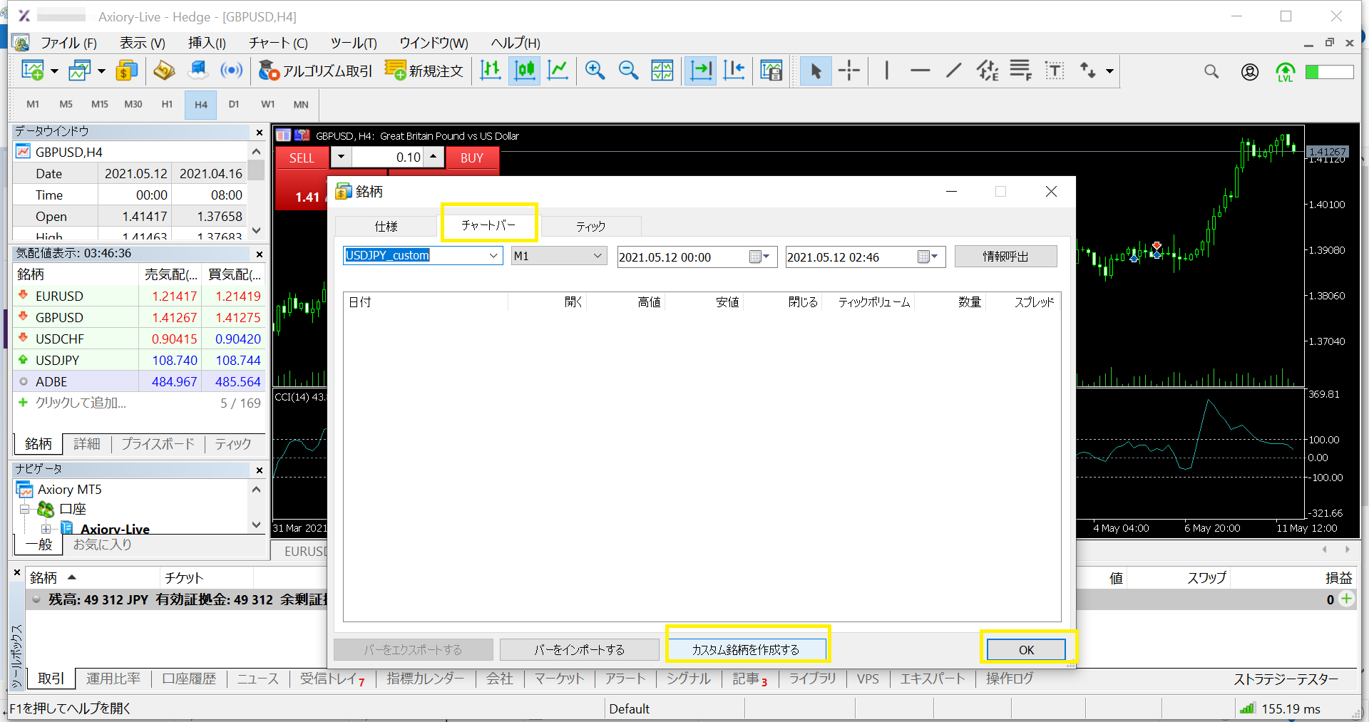
Task: Open start date calendar dropdown
Action: tap(760, 257)
